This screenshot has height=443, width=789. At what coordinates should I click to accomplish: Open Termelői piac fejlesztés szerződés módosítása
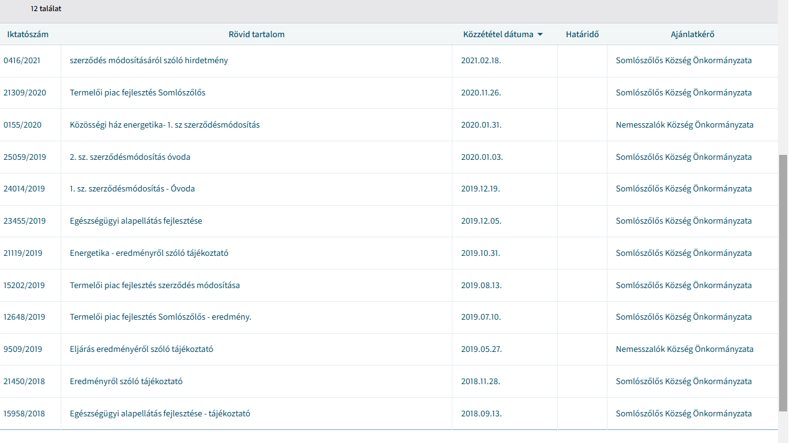tap(155, 286)
